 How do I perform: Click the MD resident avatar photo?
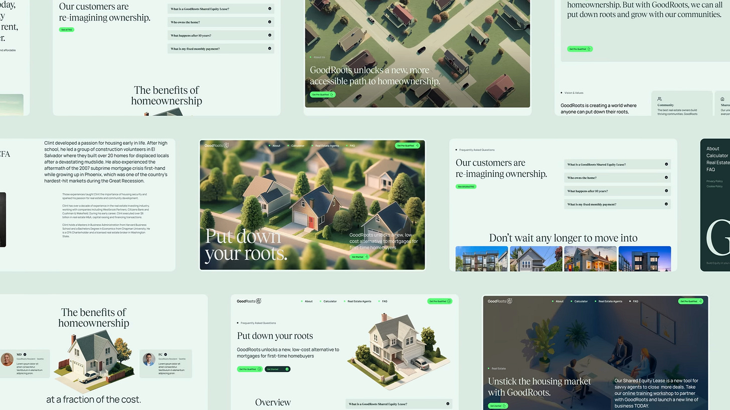[x=7, y=359]
